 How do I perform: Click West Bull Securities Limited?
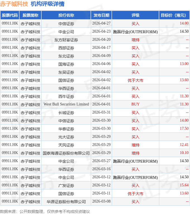pos(66,104)
